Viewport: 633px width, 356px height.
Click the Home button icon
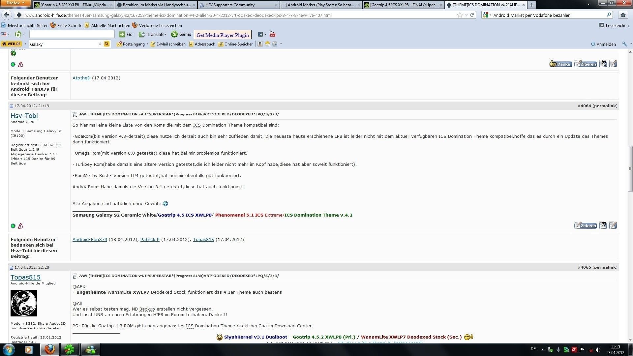pos(623,15)
